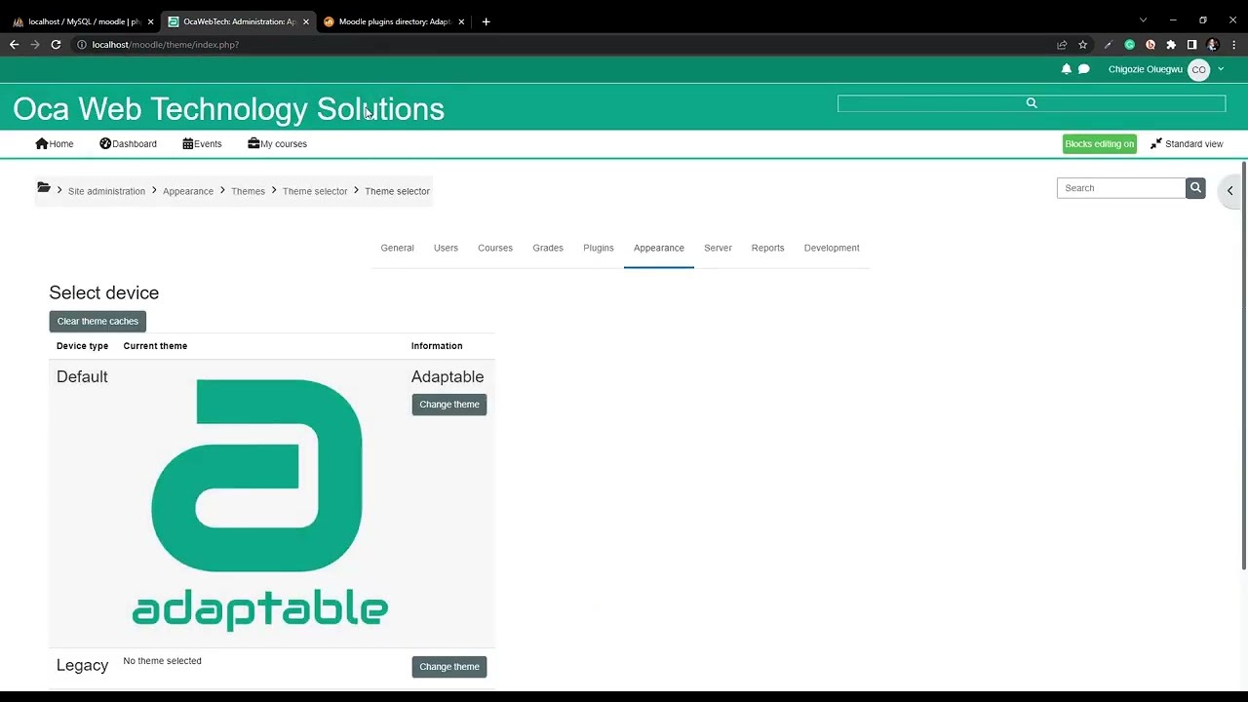Switch to Moodle plugins directory tab
This screenshot has width=1248, height=702.
click(x=394, y=21)
